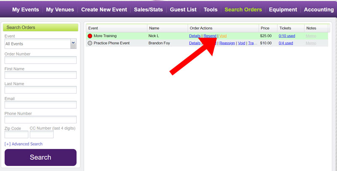Focus the Email field
The width and height of the screenshot is (337, 171).
(40, 104)
